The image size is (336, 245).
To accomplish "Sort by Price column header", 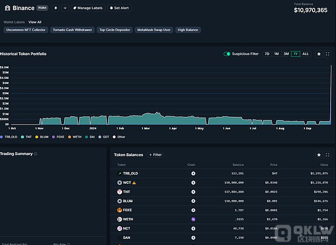I will click(x=274, y=165).
